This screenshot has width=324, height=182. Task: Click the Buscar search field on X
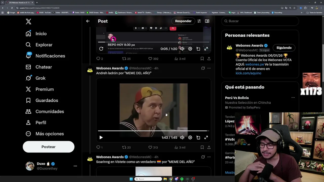260,21
